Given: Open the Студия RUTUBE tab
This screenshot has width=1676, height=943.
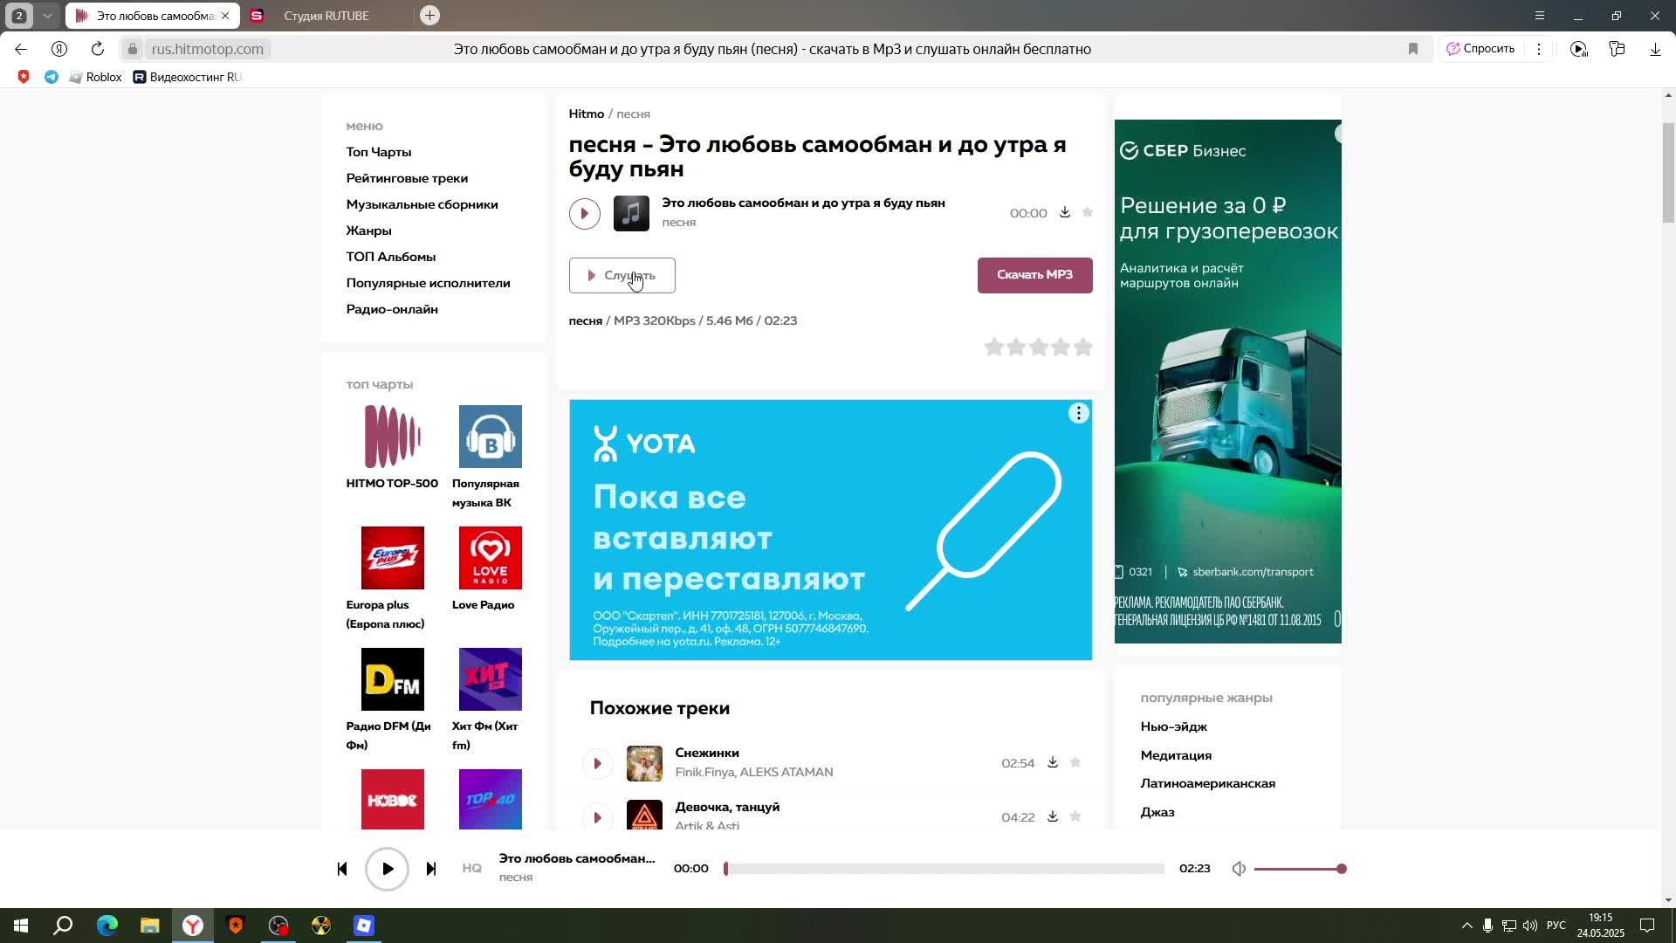Looking at the screenshot, I should (x=326, y=16).
